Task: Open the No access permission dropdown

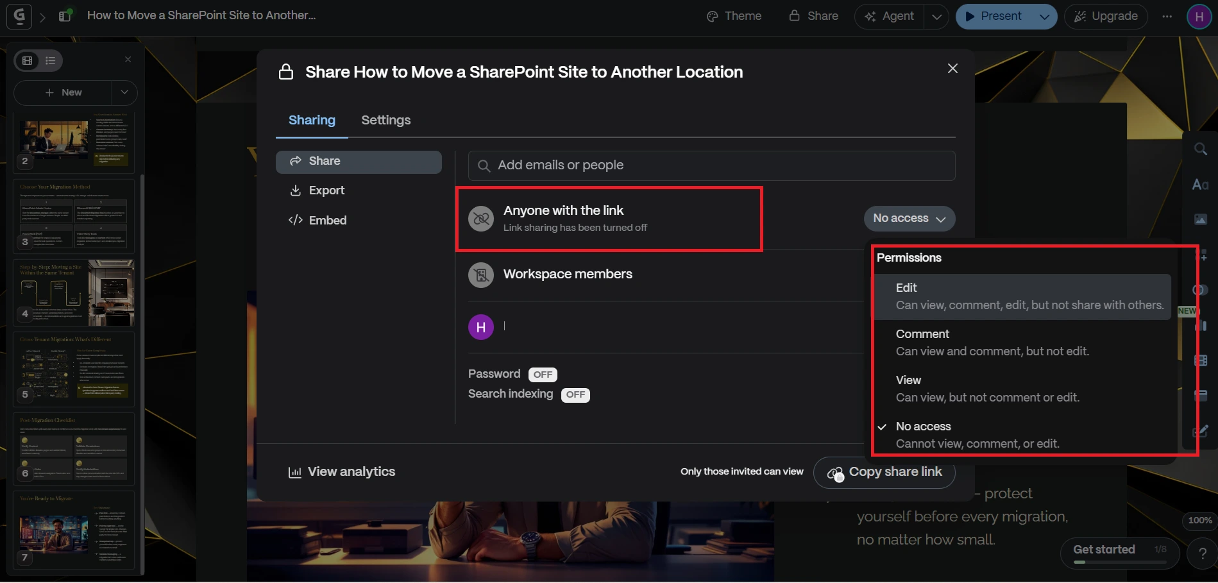Action: point(909,219)
